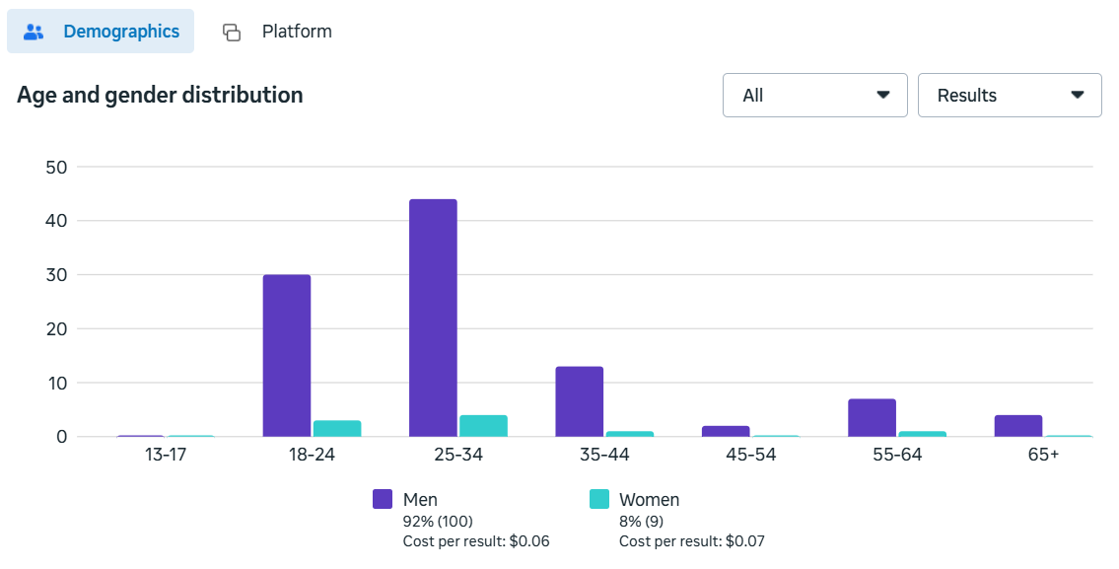Open the Results metric dropdown
The width and height of the screenshot is (1119, 569).
[1009, 96]
